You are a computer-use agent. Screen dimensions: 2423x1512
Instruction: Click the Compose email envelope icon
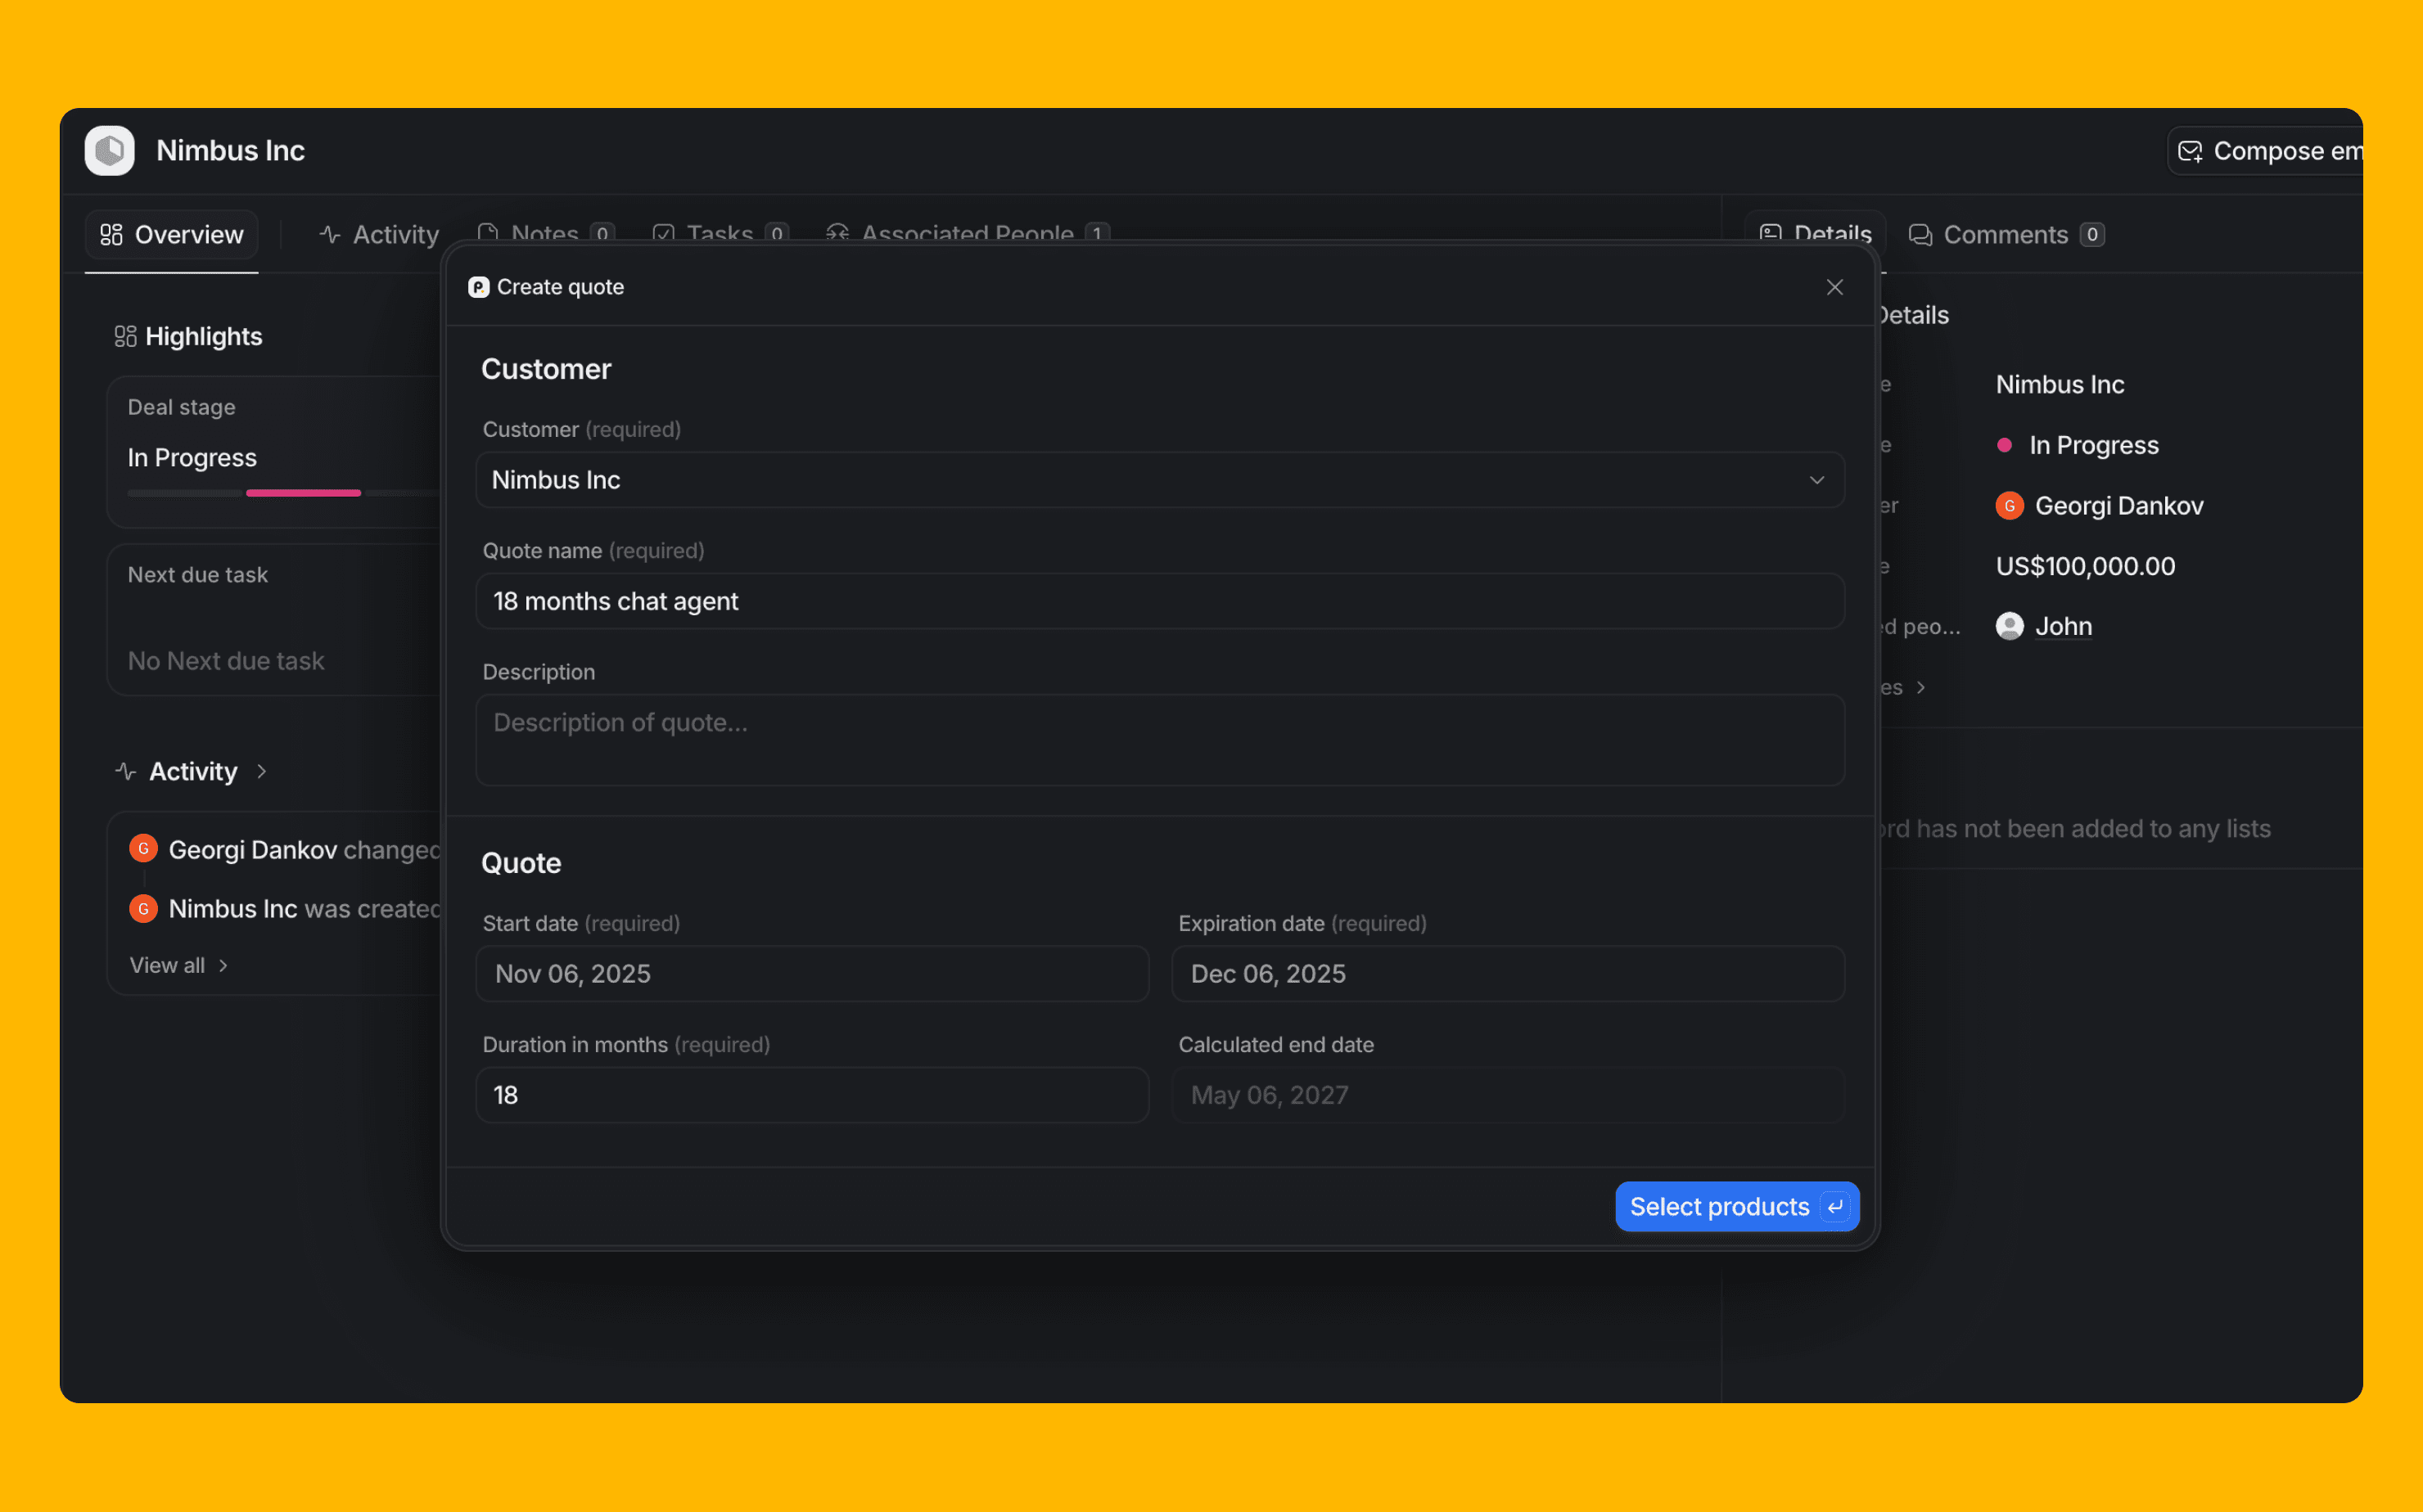point(2189,151)
